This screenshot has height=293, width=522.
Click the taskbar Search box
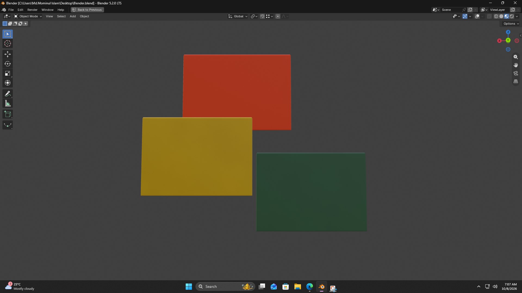coord(225,286)
